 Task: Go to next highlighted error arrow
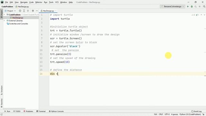pos(204,15)
